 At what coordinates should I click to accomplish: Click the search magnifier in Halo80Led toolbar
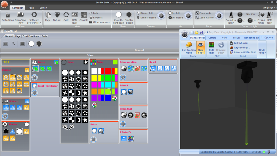pyautogui.click(x=13, y=44)
